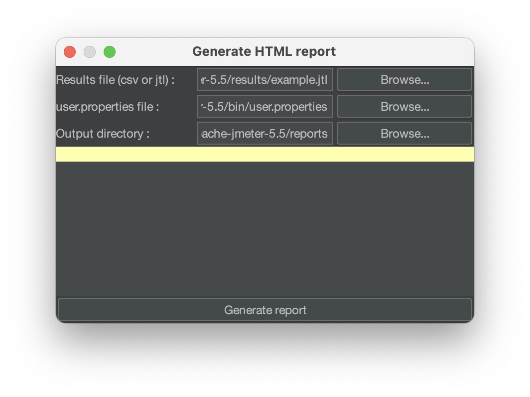Minimize the dialog using the gray button
The image size is (530, 397).
(x=90, y=52)
